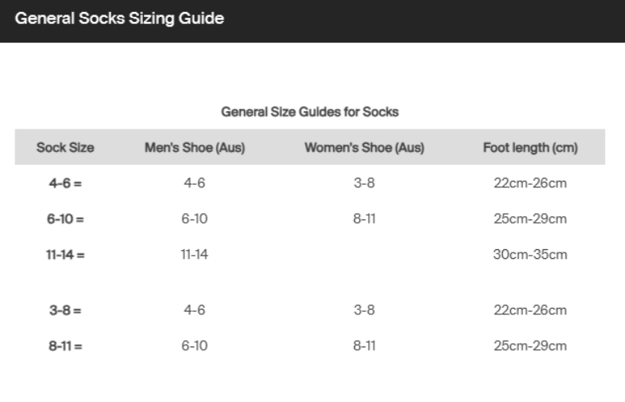Image resolution: width=625 pixels, height=402 pixels.
Task: Click the '3-8 =' sock size row label
Action: coord(65,310)
